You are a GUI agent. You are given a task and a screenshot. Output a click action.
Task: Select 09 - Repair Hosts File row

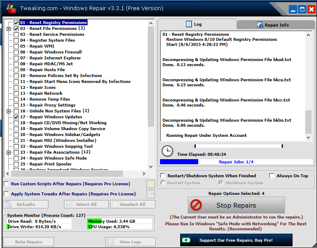[43, 69]
